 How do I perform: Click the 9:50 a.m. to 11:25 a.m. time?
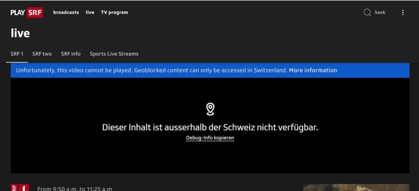point(75,189)
